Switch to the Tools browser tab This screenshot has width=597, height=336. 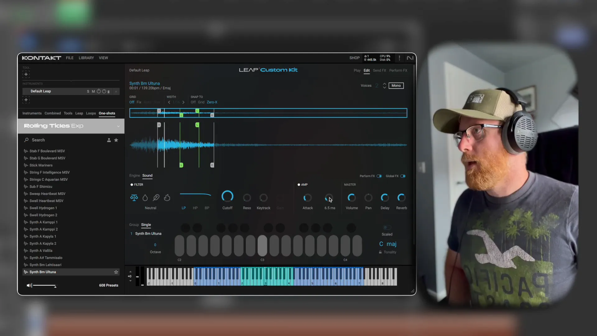coord(68,113)
